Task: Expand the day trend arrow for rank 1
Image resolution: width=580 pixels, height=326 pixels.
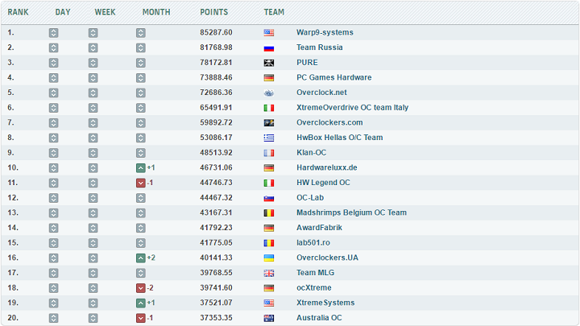Action: [x=53, y=33]
